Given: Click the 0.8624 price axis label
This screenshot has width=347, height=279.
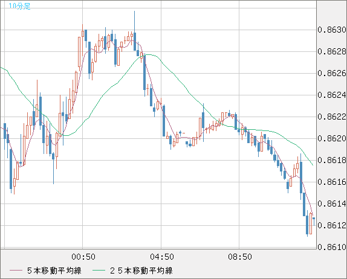Looking at the screenshot, I should tap(332, 95).
